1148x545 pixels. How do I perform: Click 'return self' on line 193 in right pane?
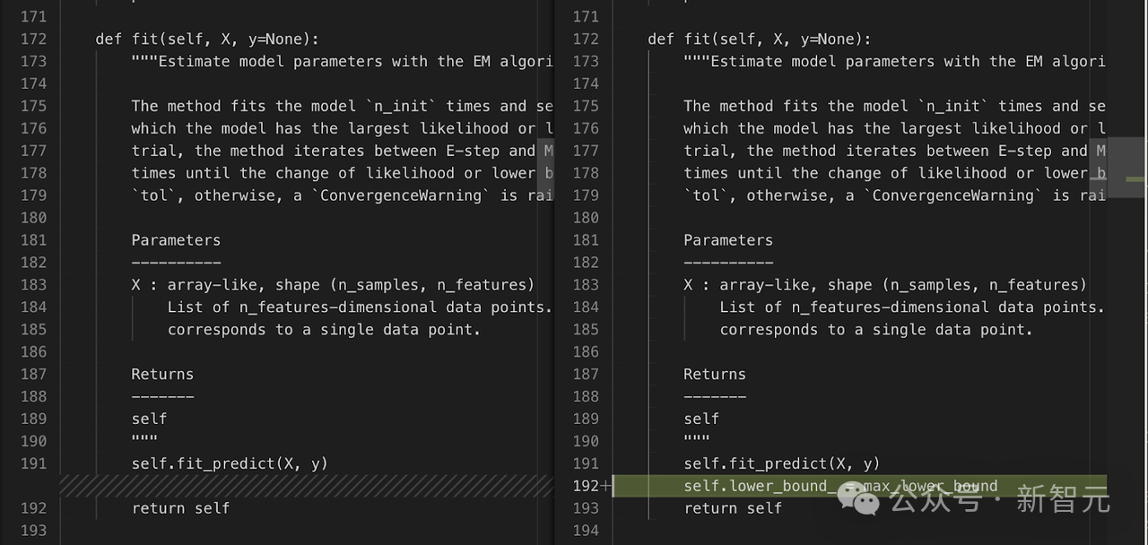[x=733, y=508]
